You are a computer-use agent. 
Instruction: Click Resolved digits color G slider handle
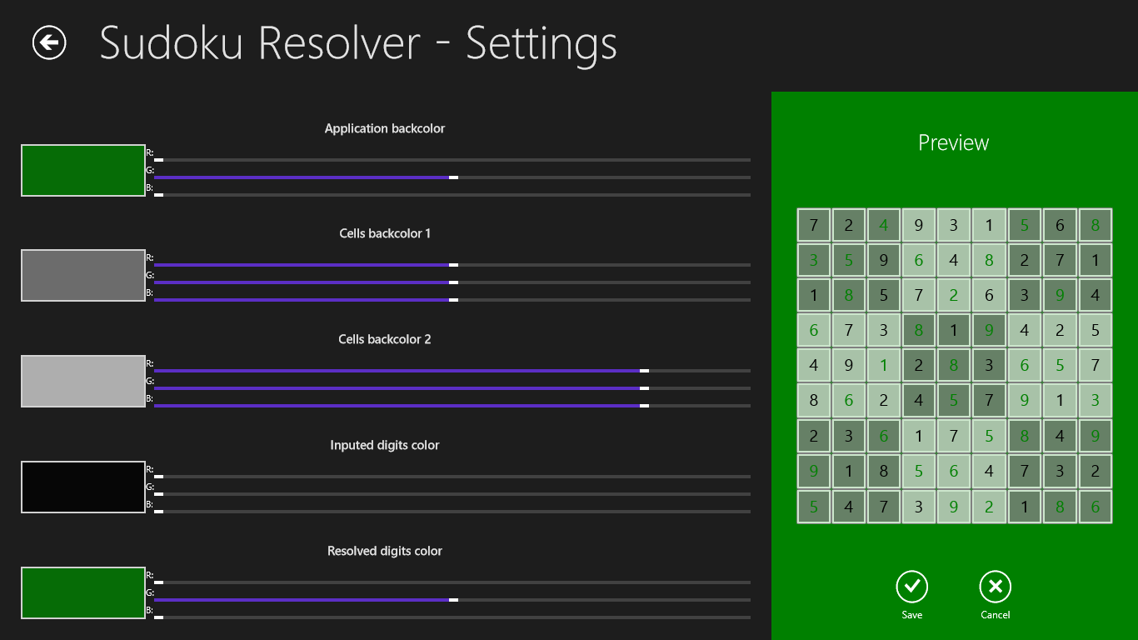453,600
